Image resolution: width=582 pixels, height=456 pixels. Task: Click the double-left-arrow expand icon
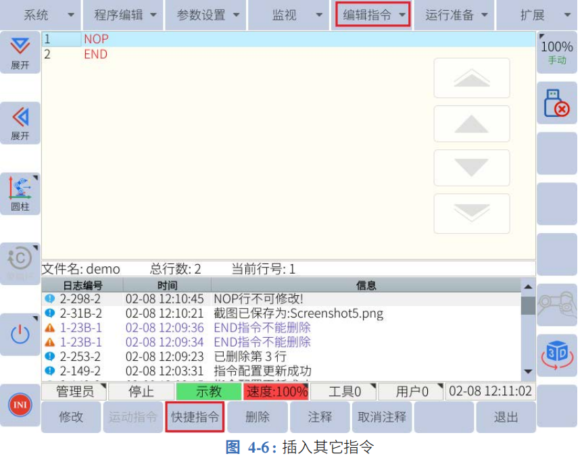point(20,122)
